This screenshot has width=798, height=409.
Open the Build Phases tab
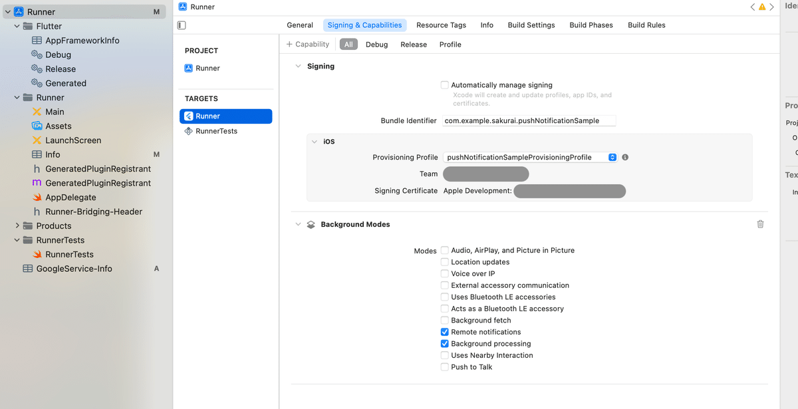click(591, 25)
